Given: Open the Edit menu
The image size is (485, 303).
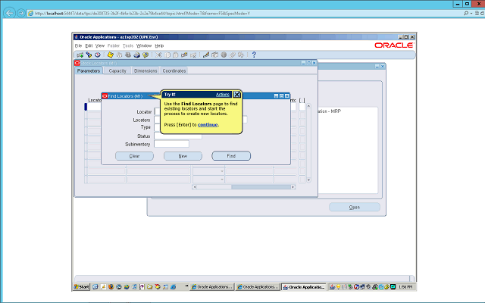Looking at the screenshot, I should (89, 45).
